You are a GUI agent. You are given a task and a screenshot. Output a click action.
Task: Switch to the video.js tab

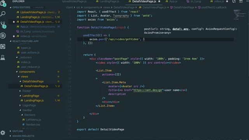[x=217, y=2]
